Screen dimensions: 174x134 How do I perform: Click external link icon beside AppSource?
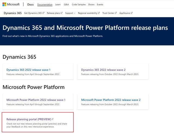tap(132, 13)
